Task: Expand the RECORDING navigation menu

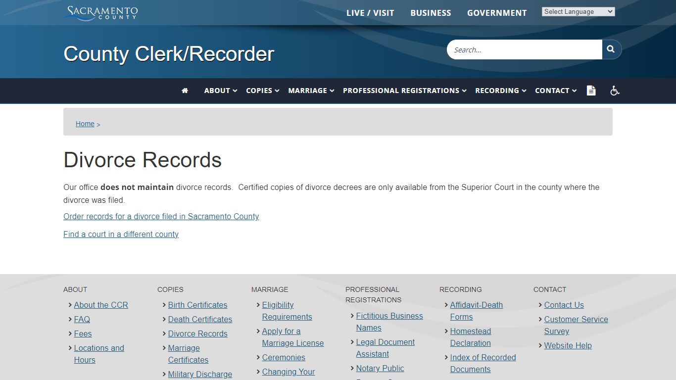Action: [501, 91]
